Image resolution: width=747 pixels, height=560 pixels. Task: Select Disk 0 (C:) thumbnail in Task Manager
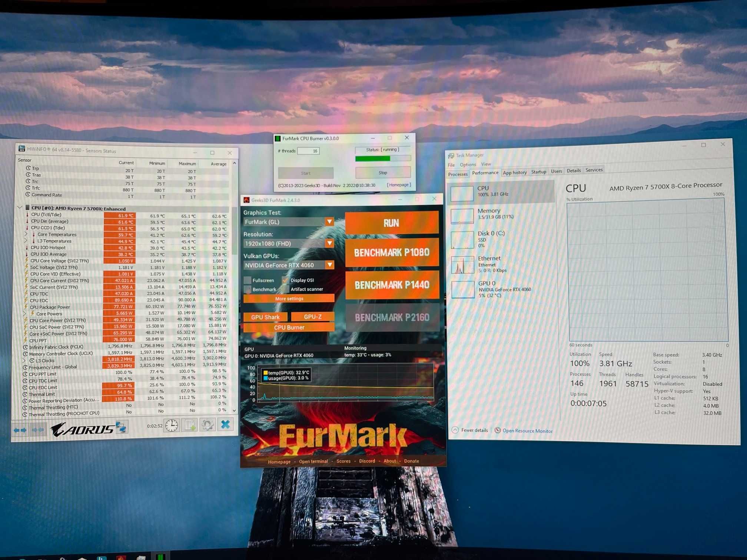(x=462, y=240)
